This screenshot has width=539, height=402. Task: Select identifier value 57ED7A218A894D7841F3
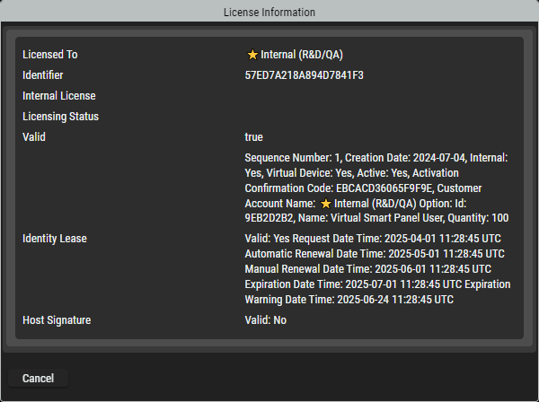(x=305, y=75)
